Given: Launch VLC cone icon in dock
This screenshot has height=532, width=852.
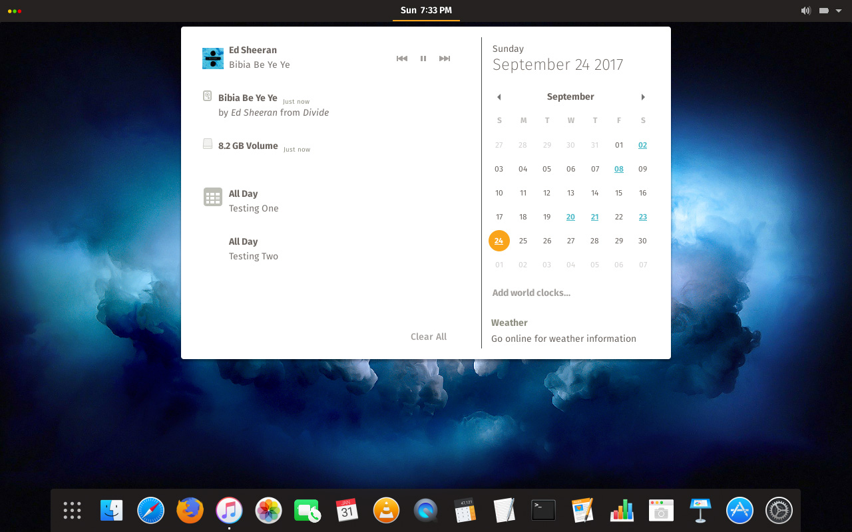Looking at the screenshot, I should 386,511.
